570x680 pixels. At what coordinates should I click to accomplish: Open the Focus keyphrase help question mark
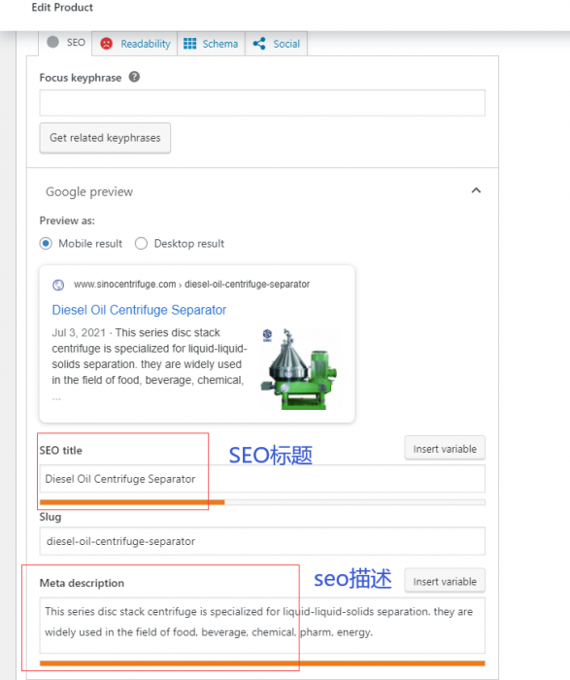point(134,77)
